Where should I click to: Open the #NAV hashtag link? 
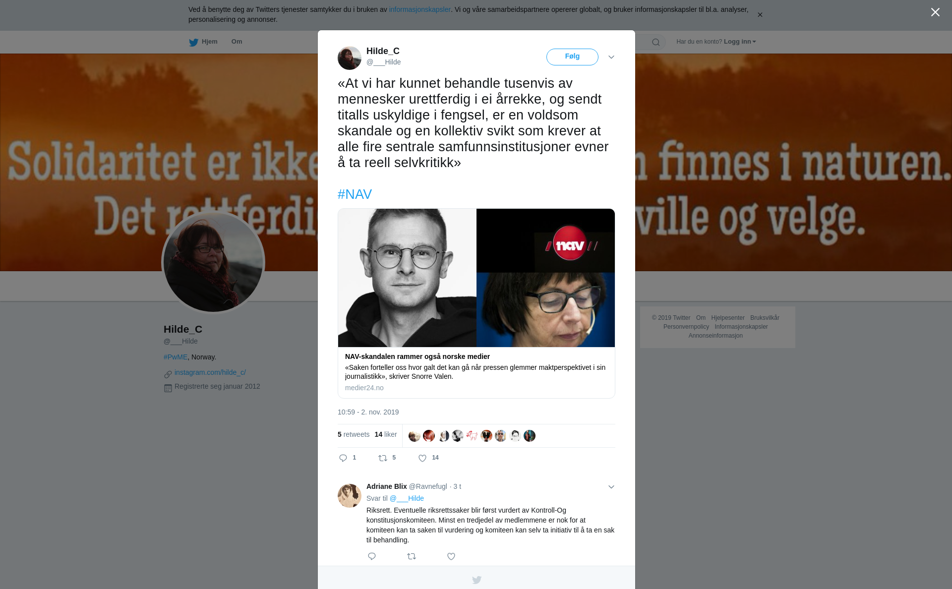355,194
